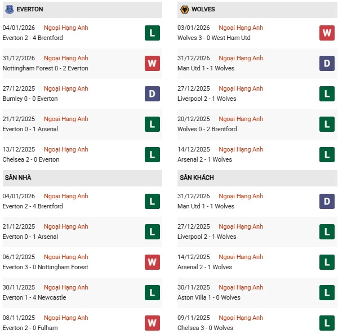
Task: Open the Chelsea 2 - 0 Everton match
Action: [31, 159]
